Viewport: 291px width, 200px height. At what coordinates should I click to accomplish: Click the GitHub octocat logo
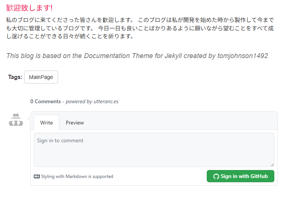point(216,176)
